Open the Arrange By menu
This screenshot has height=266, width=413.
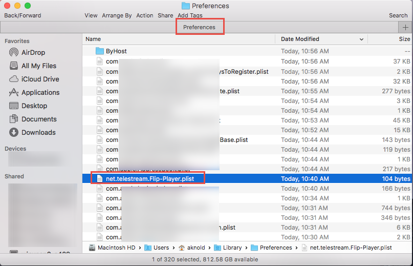pyautogui.click(x=117, y=15)
